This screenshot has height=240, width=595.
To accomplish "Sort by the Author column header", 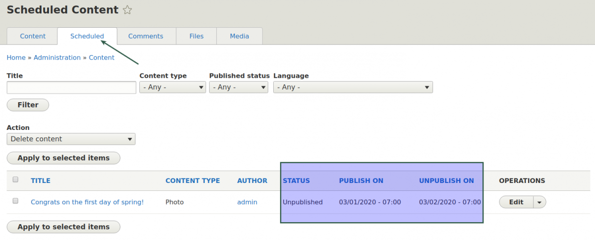I will point(252,181).
